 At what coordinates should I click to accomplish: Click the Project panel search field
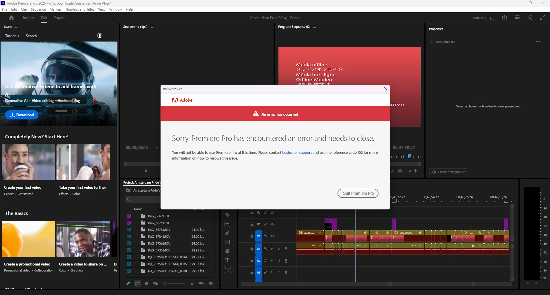tap(143, 199)
